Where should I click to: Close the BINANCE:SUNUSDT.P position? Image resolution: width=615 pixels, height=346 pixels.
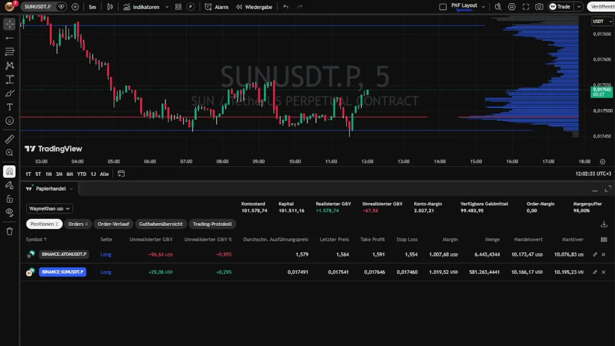604,272
